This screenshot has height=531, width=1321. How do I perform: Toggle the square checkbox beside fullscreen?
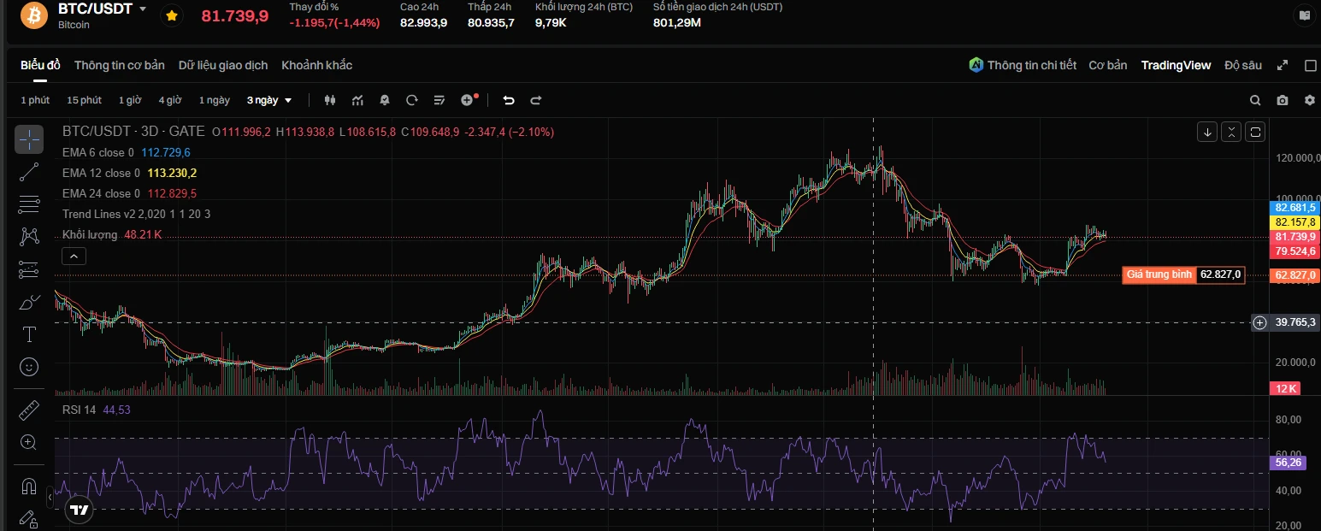[1311, 65]
